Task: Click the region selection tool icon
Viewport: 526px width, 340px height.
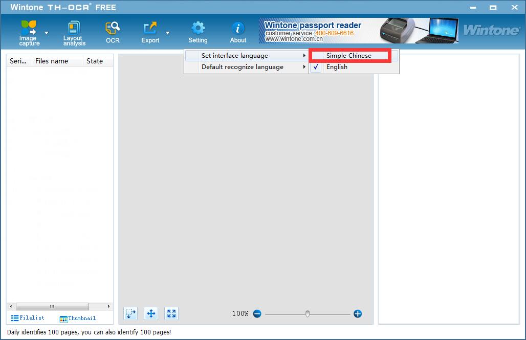Action: [130, 313]
